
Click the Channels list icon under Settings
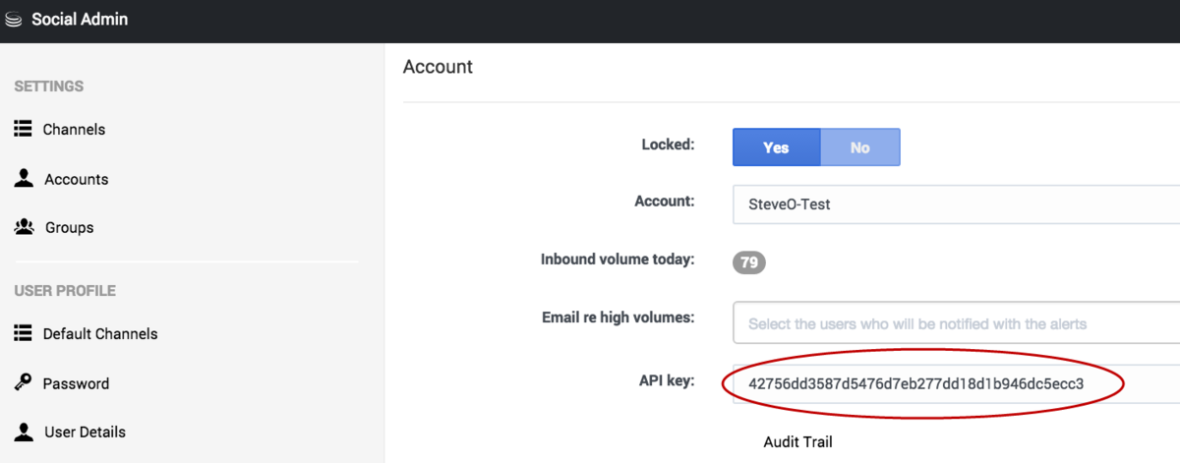pyautogui.click(x=23, y=129)
